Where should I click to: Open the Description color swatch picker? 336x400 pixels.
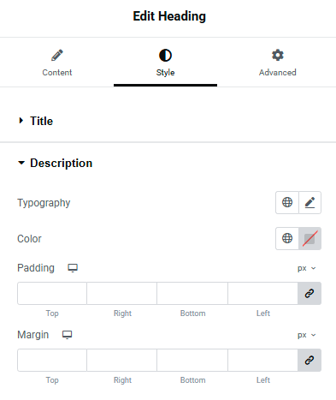pyautogui.click(x=309, y=238)
